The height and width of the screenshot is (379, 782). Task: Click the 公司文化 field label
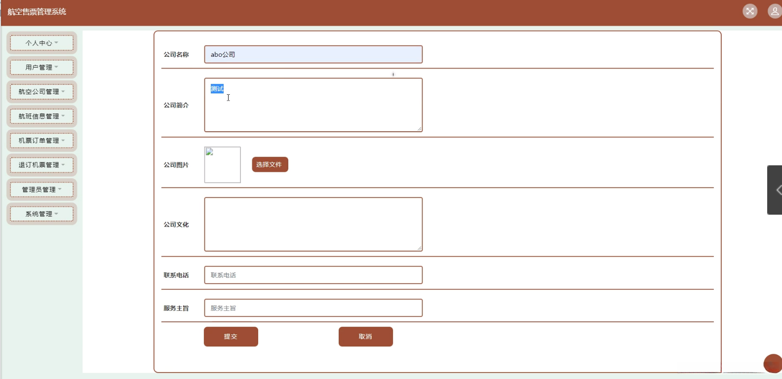(176, 225)
